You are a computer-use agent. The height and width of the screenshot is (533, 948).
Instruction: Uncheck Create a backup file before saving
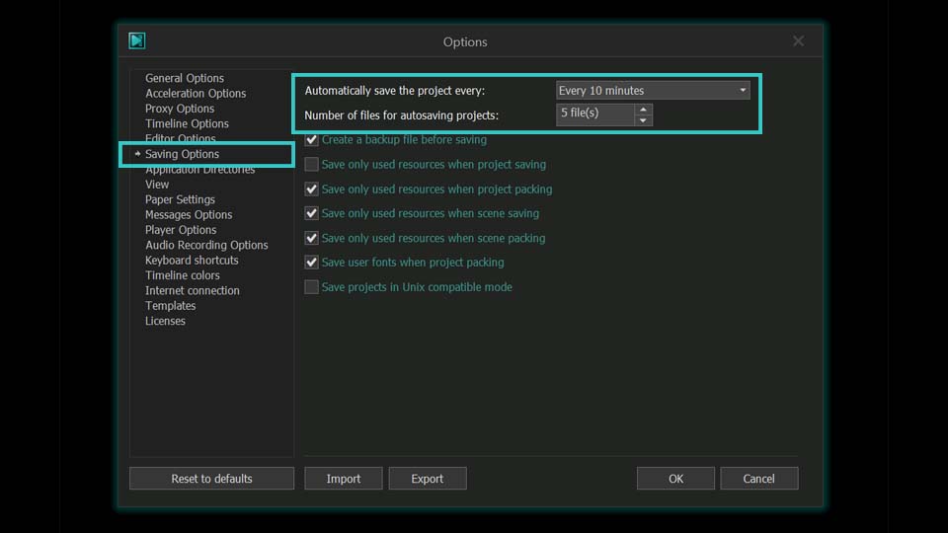click(x=312, y=140)
